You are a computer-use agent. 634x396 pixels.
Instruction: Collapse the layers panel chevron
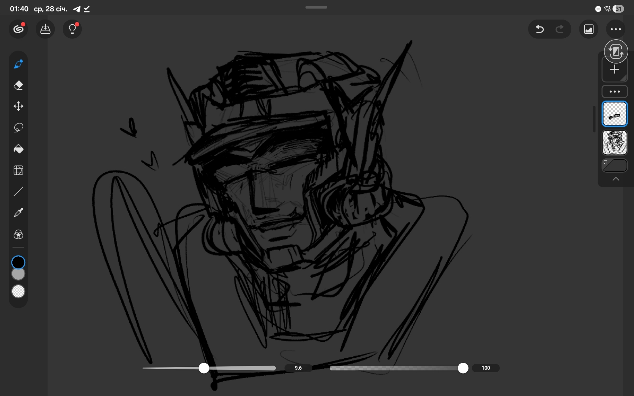pyautogui.click(x=616, y=179)
